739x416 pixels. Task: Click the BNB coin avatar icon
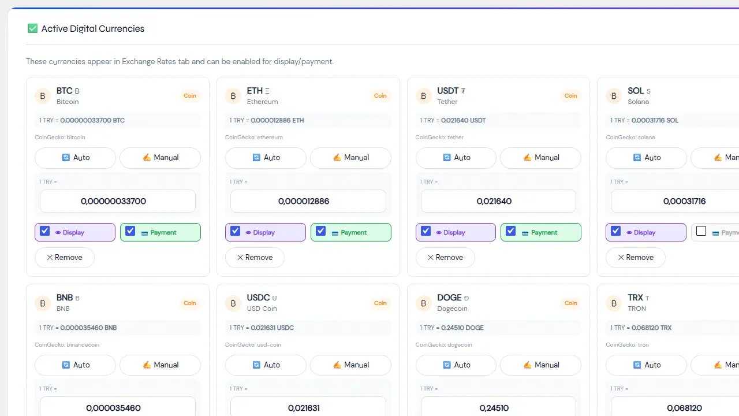[43, 303]
